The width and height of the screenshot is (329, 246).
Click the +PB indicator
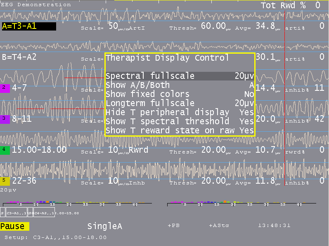tap(174, 226)
